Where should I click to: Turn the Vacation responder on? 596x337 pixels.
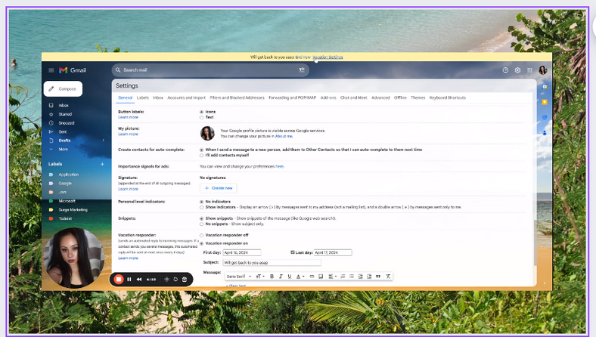pyautogui.click(x=201, y=243)
